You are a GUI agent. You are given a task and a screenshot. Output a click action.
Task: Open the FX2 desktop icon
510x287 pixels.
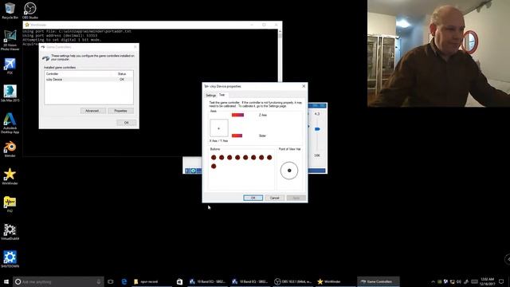(x=10, y=204)
